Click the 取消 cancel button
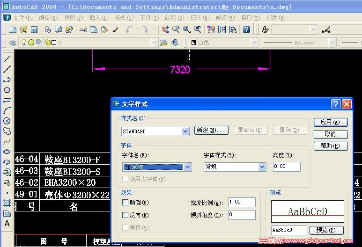Screen dimensions: 362x247 (x=331, y=134)
